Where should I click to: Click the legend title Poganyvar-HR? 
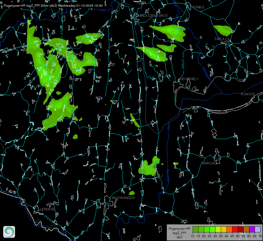(x=179, y=229)
